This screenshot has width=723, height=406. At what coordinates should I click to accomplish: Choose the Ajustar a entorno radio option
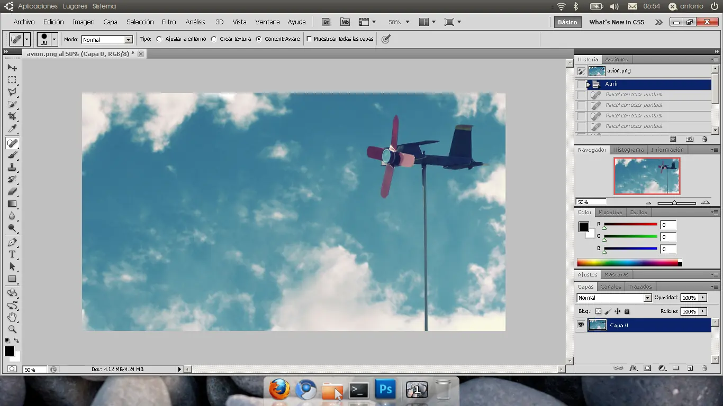pos(159,39)
